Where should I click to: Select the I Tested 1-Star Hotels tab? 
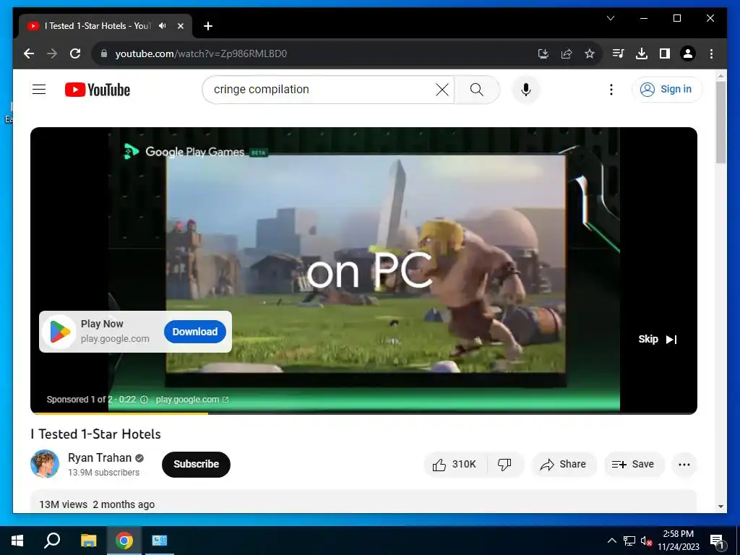click(106, 26)
